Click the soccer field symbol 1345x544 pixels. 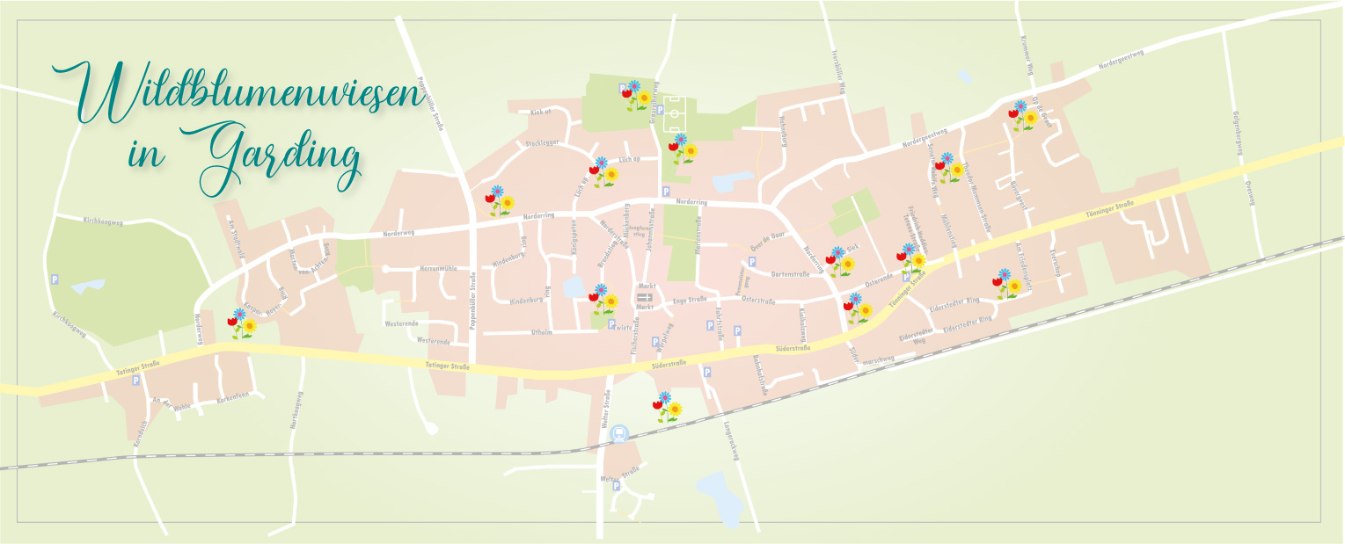[x=675, y=113]
